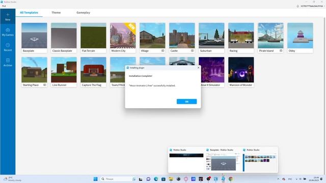The height and width of the screenshot is (183, 326).
Task: Select the Racing template
Action: (x=241, y=38)
